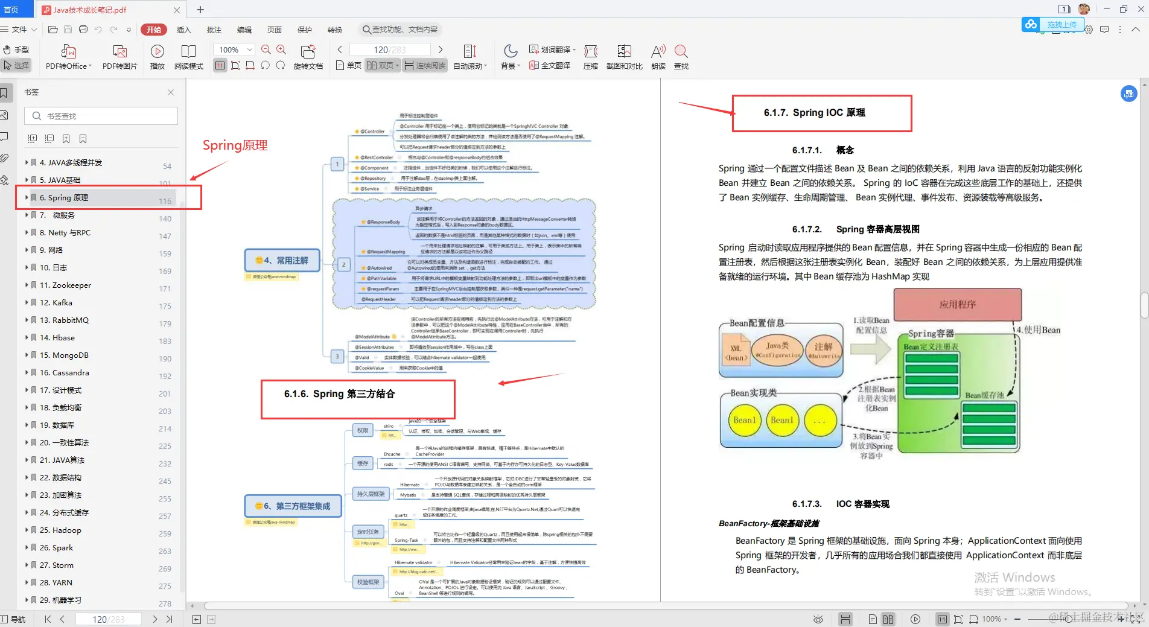Open a new tab with plus button

(200, 10)
